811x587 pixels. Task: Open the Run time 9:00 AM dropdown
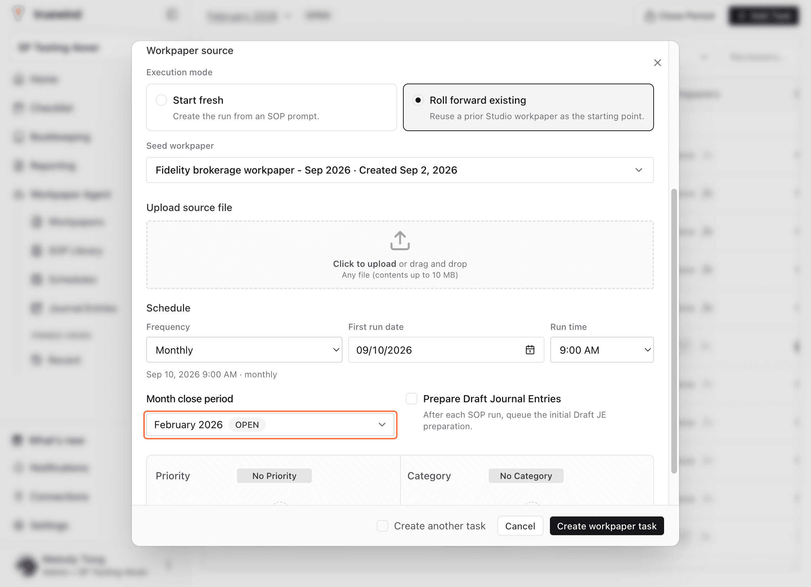pyautogui.click(x=602, y=350)
